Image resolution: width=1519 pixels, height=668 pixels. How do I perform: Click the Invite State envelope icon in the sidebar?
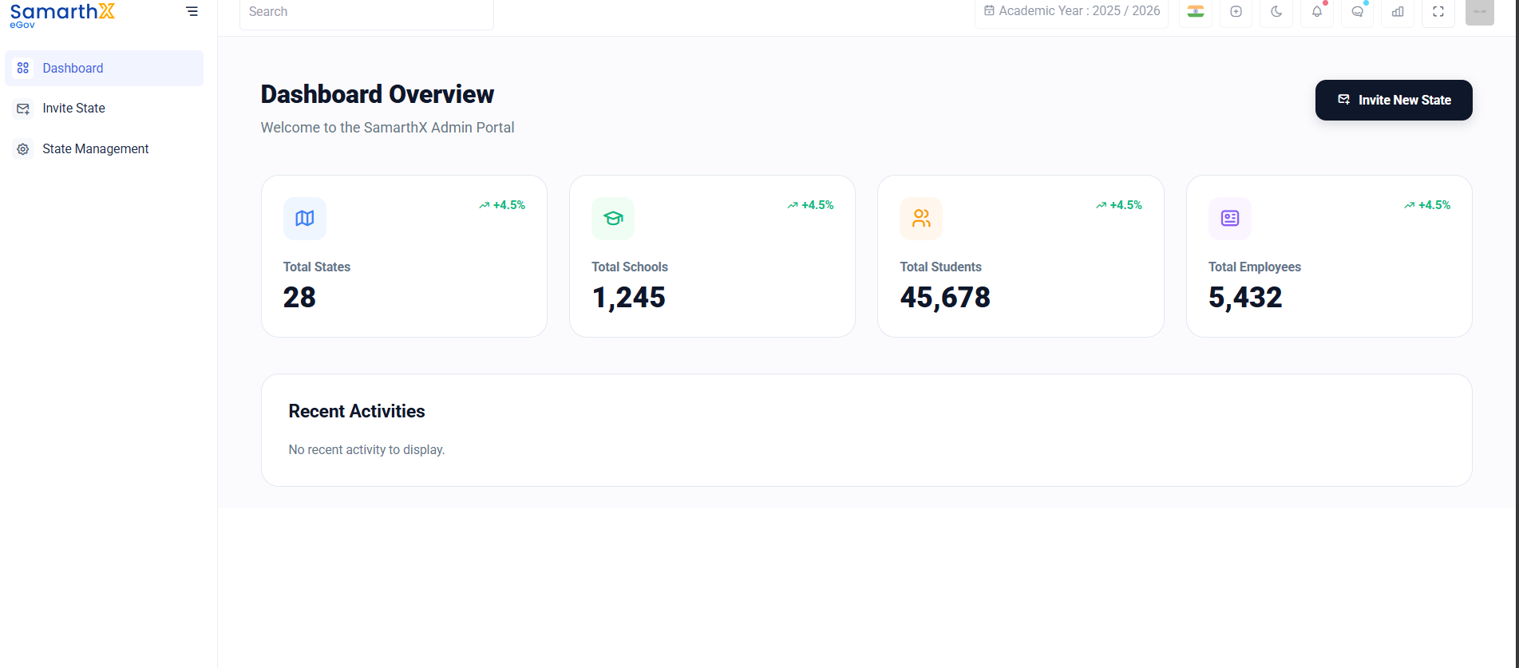pos(23,109)
